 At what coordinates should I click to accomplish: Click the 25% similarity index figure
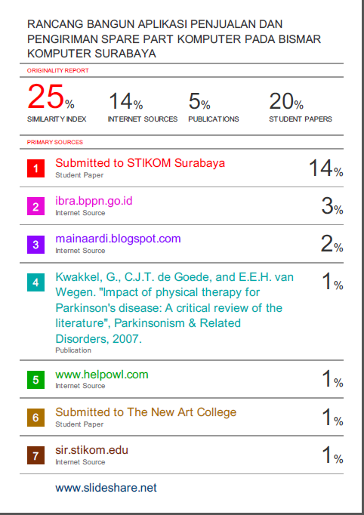pyautogui.click(x=51, y=97)
